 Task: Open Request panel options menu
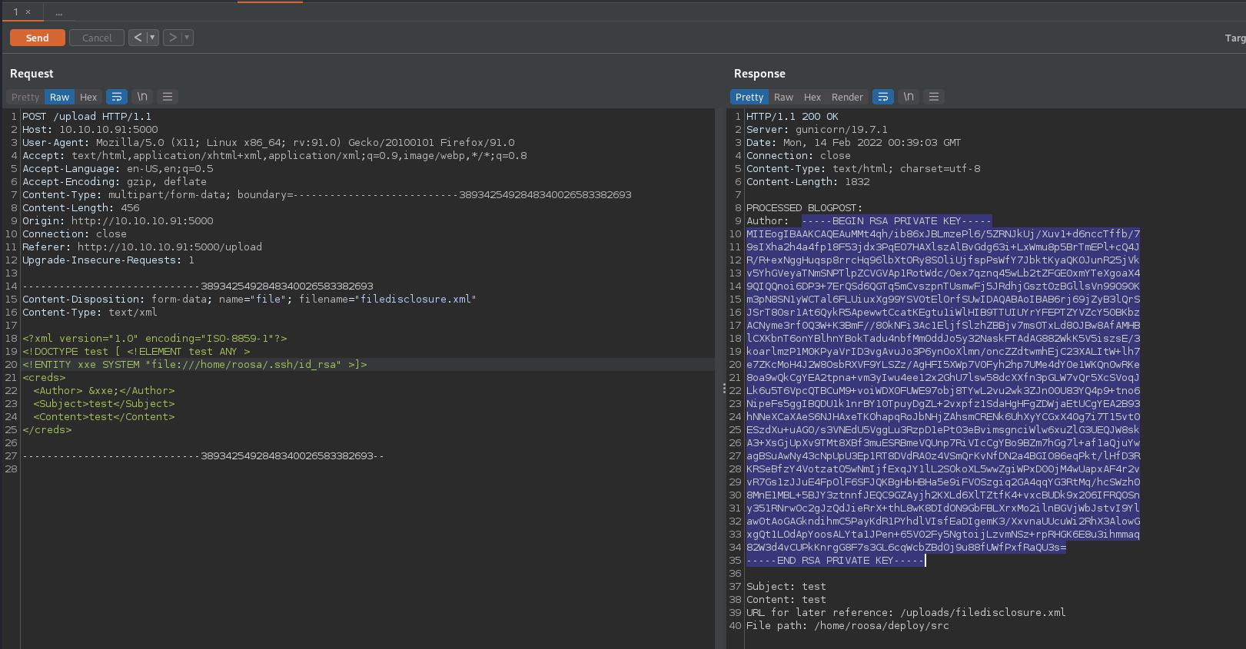pyautogui.click(x=168, y=97)
